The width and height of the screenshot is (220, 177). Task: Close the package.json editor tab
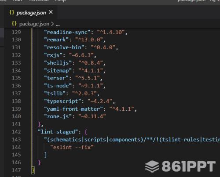pyautogui.click(x=51, y=12)
